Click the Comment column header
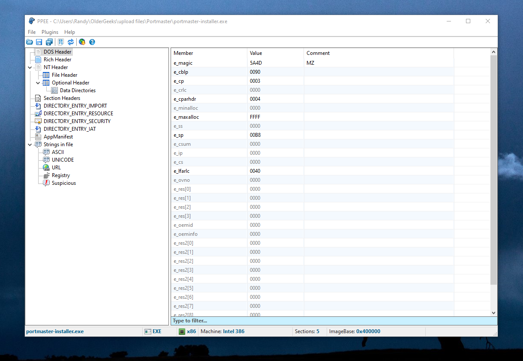 (379, 53)
